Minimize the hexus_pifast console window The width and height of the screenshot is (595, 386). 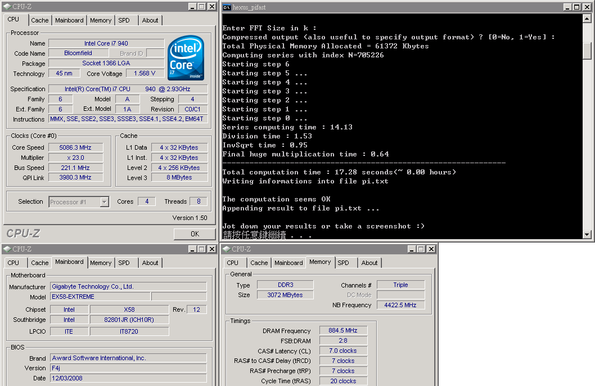[567, 7]
